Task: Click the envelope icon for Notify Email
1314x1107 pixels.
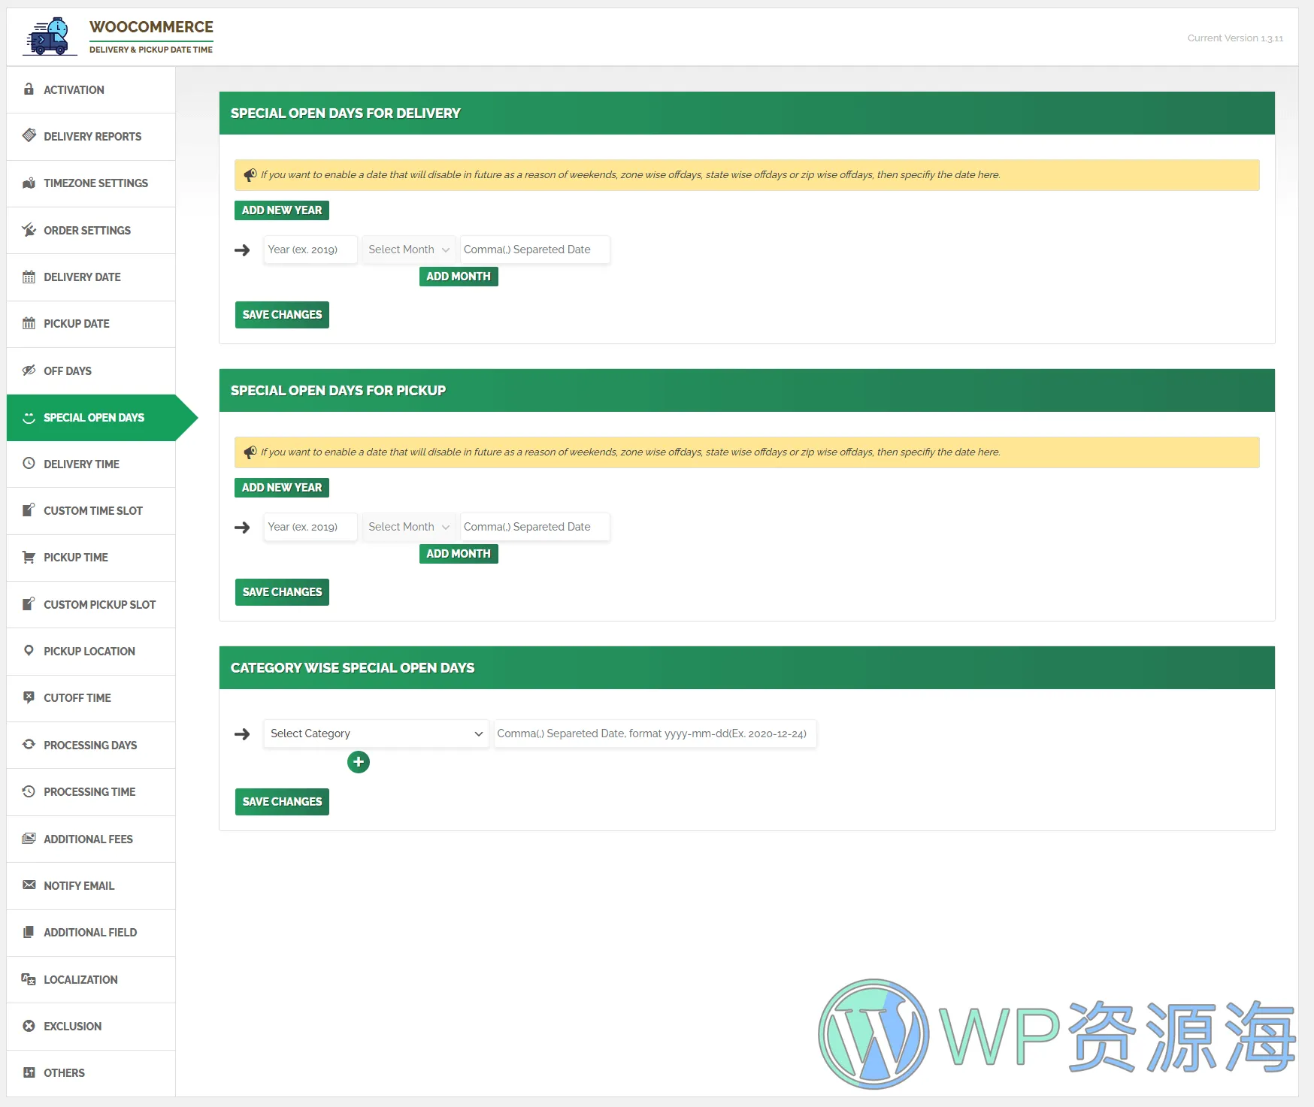Action: 29,885
